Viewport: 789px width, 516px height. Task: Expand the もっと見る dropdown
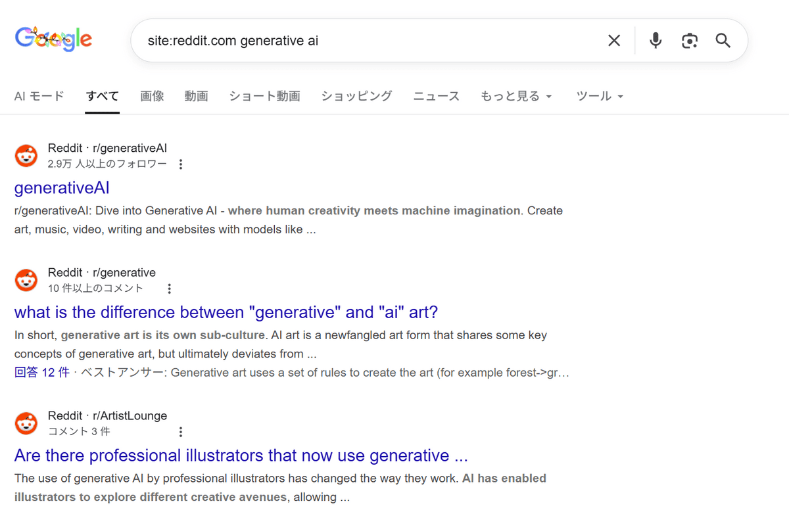[516, 96]
